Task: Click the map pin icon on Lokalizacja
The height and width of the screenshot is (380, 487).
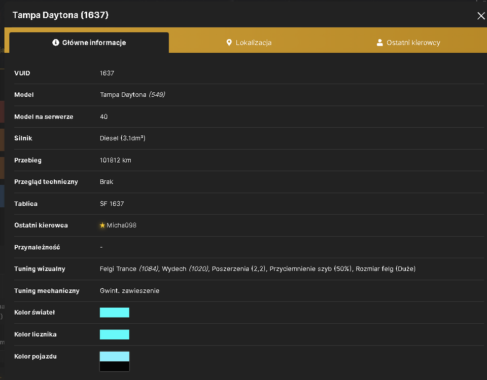Action: [x=229, y=43]
